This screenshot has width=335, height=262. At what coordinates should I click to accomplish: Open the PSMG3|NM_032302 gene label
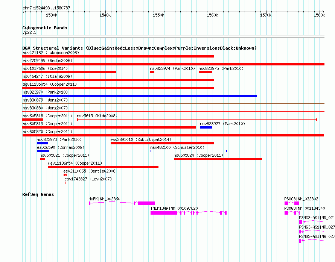click(301, 199)
